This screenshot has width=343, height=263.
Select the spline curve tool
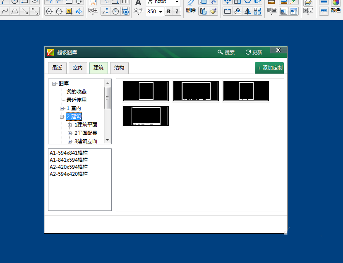(x=5, y=11)
